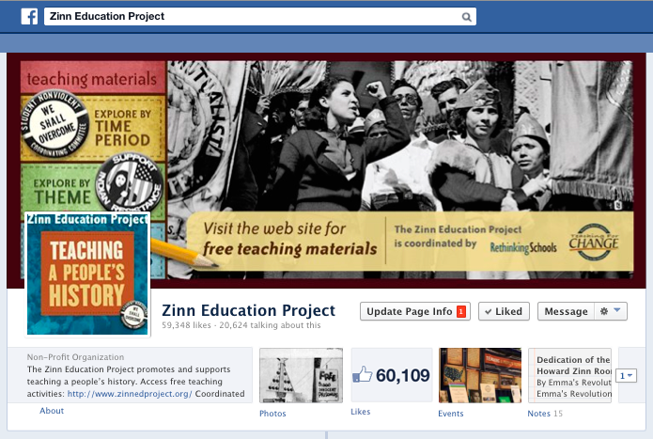The width and height of the screenshot is (653, 439).
Task: Toggle the Liked button checkmark
Action: [x=489, y=311]
